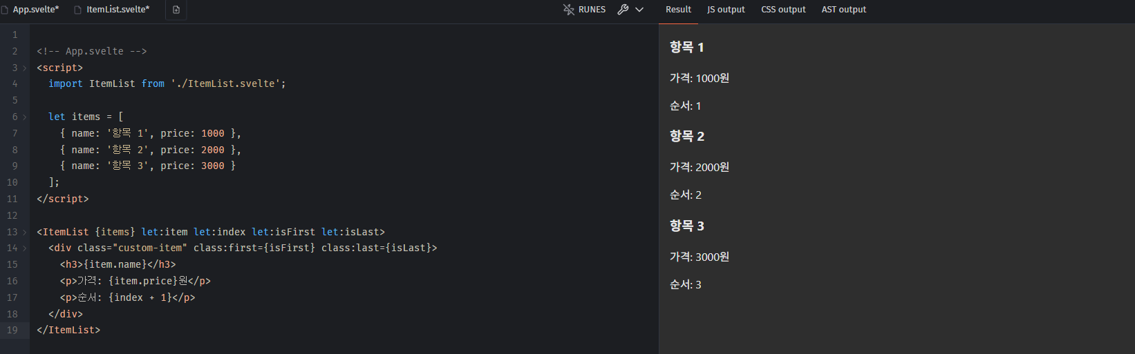Collapse the script block fold arrow on line 3
The width and height of the screenshot is (1135, 354).
24,68
